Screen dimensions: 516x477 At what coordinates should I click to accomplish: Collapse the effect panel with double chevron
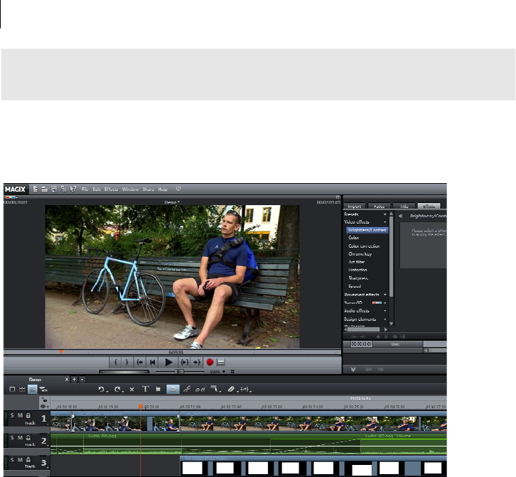point(401,216)
